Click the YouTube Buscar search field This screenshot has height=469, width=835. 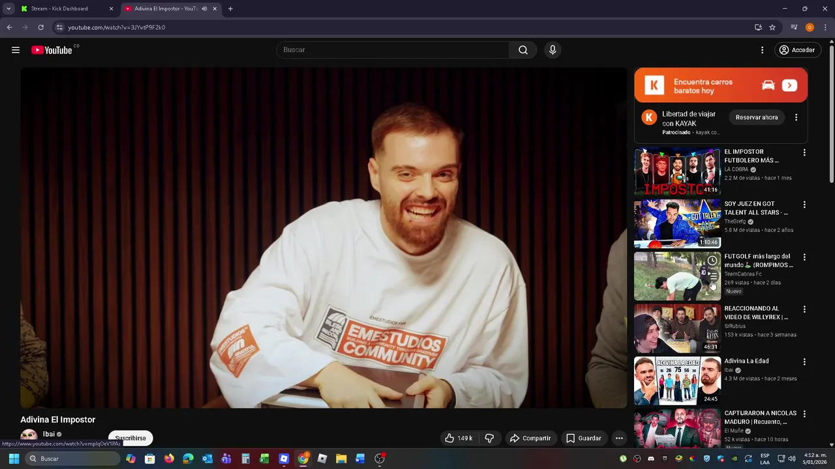(393, 50)
